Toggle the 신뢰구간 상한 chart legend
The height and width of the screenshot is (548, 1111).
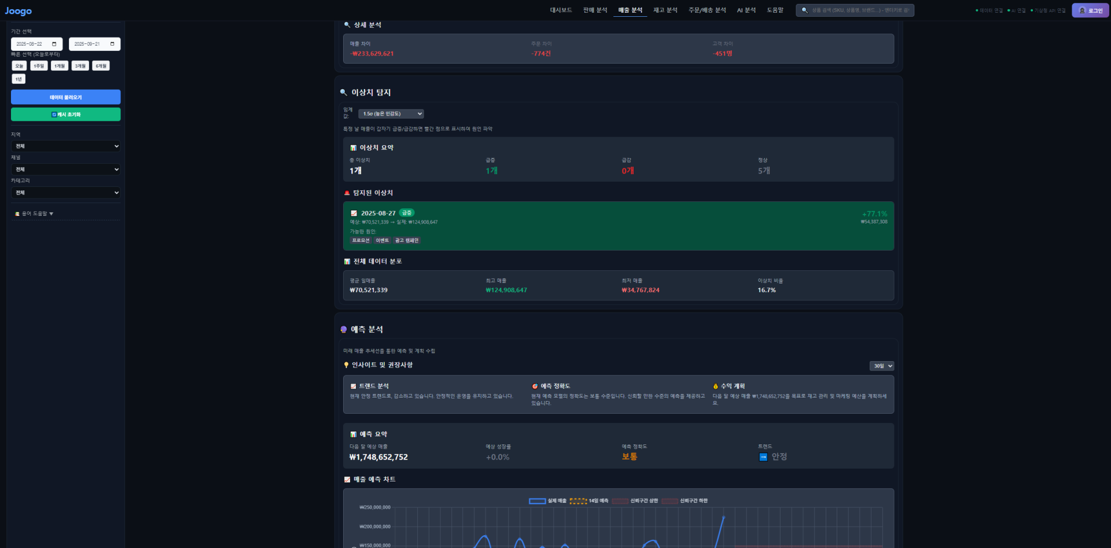pos(635,501)
